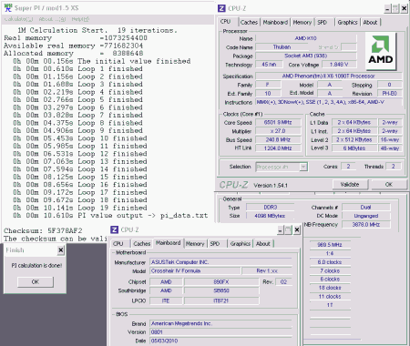Select Graphics tab in the Mainboard CPU-Z window
This screenshot has height=346, width=410.
(x=241, y=244)
